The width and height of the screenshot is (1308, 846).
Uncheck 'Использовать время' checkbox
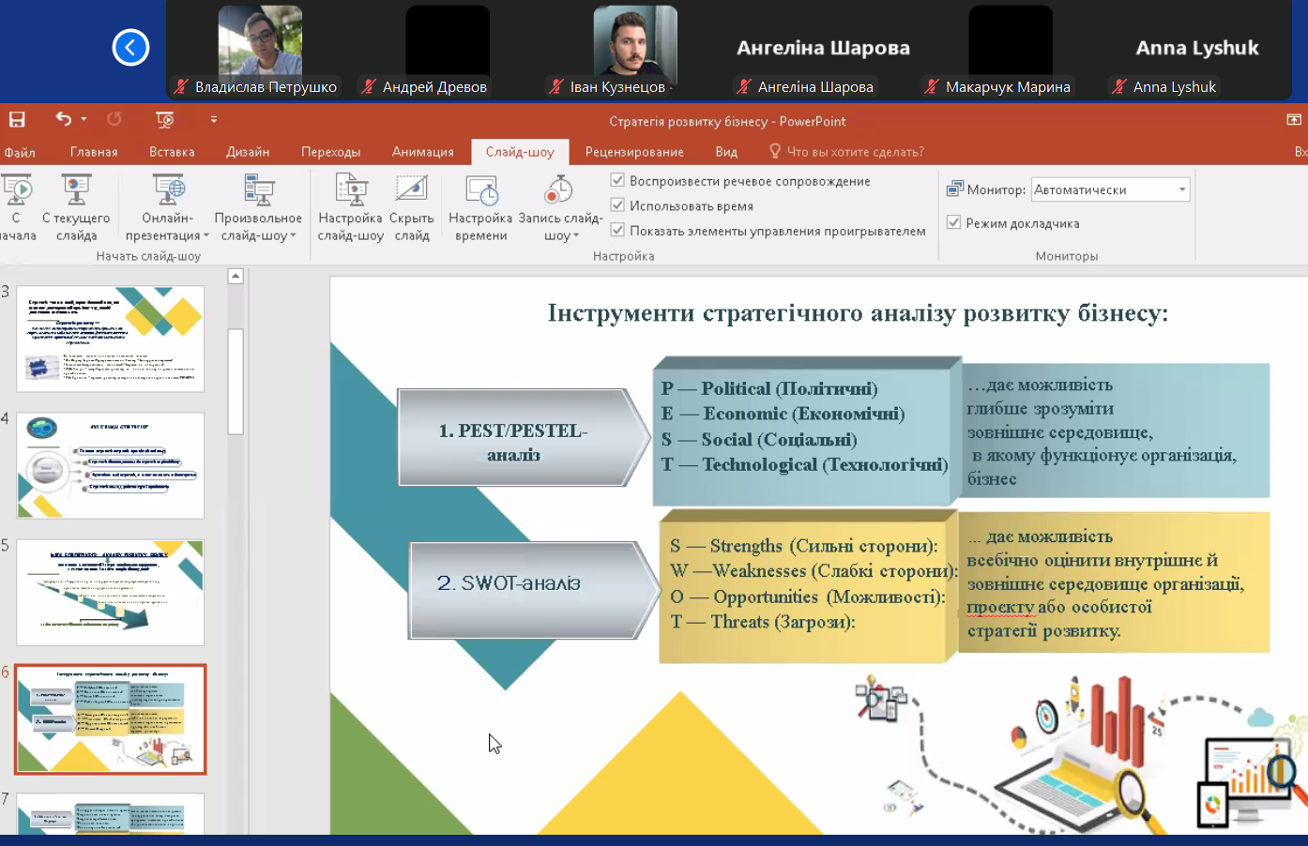[x=617, y=205]
